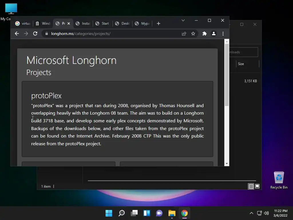Open the Chrome extensions puzzle icon
The image size is (293, 220).
pos(204,34)
